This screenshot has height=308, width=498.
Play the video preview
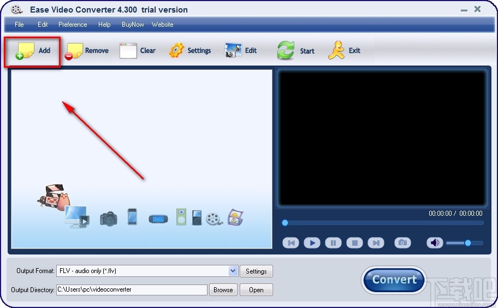click(312, 243)
